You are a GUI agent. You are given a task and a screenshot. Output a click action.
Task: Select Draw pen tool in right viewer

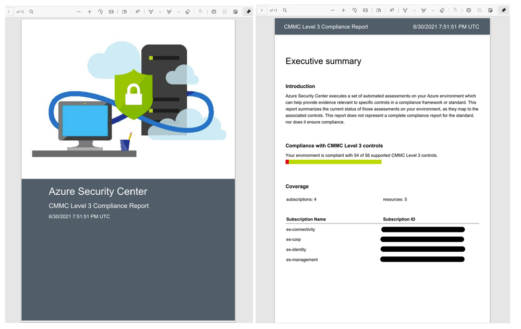coord(405,10)
